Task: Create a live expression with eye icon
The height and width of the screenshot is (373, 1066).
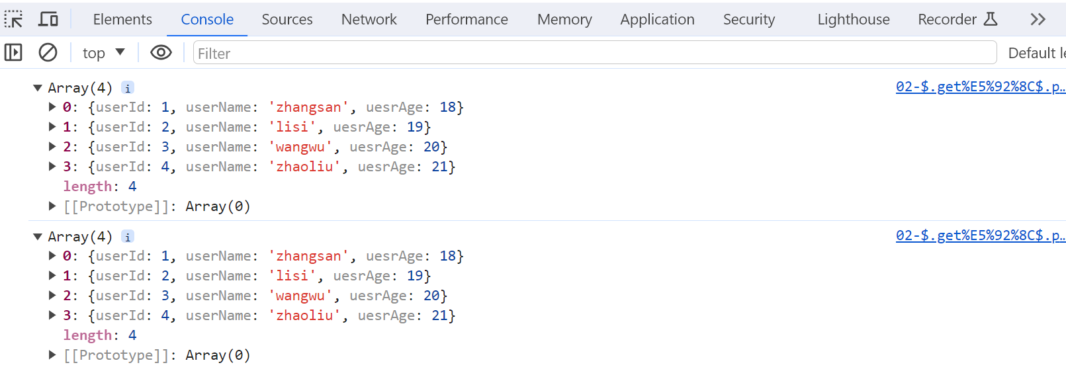Action: (161, 52)
